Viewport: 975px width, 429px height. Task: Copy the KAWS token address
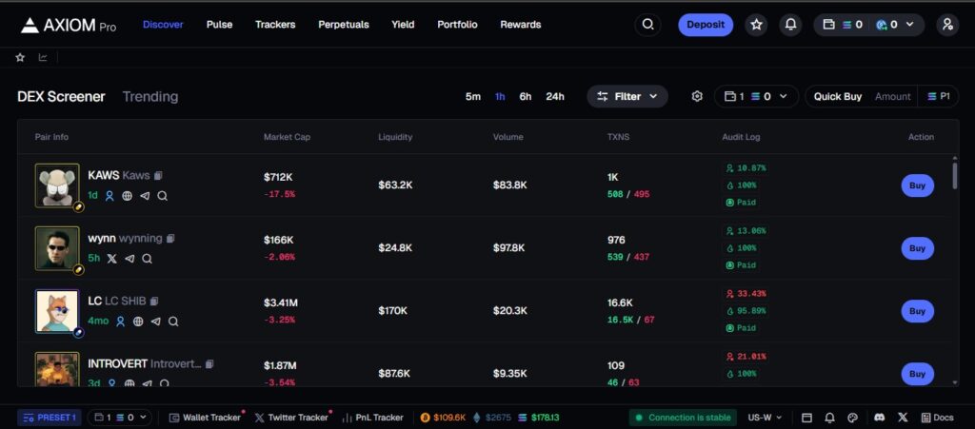[159, 176]
